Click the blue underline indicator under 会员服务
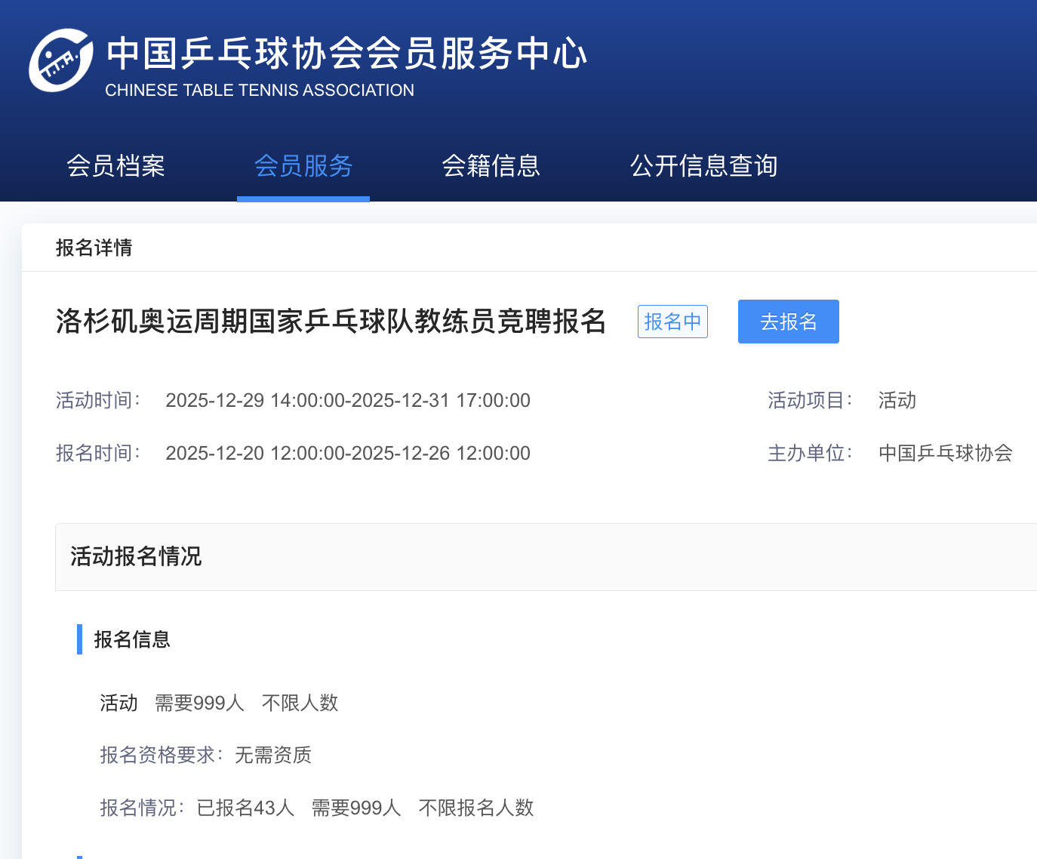1037x859 pixels. click(x=303, y=199)
